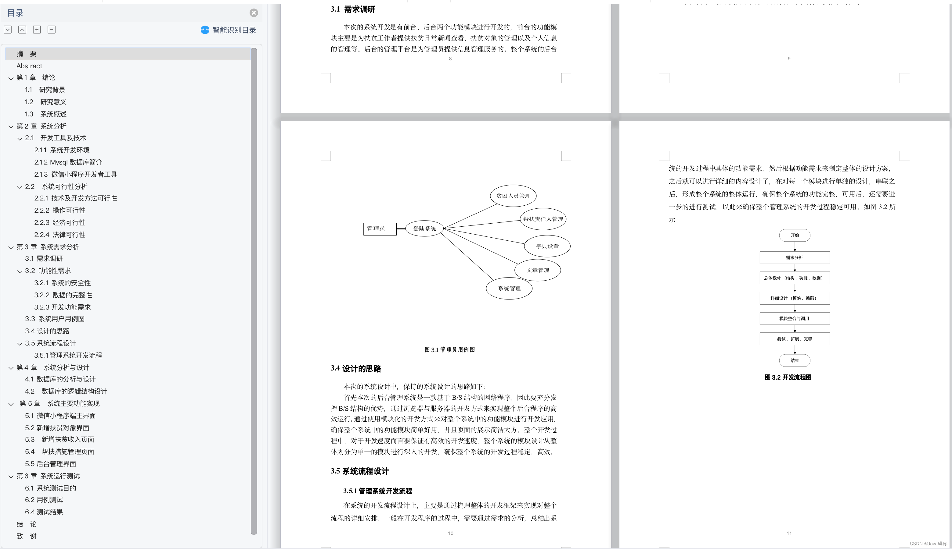This screenshot has height=549, width=952.
Task: Open 5.2 新增扶贫对象界面
Action: coord(57,427)
